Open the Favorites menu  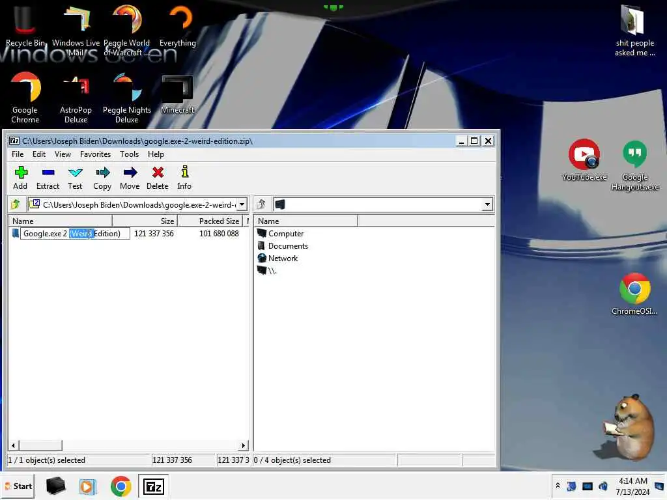(x=95, y=154)
